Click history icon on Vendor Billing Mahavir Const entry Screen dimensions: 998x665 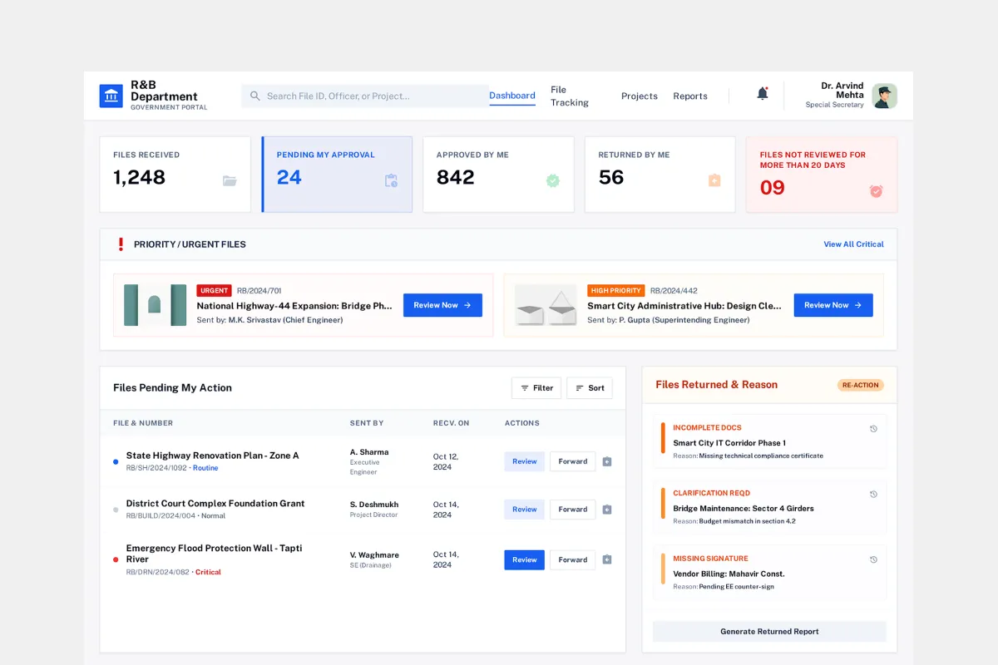[873, 559]
